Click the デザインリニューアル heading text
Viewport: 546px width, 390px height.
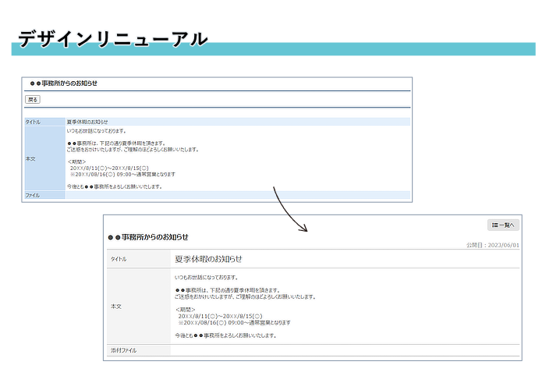tap(113, 39)
